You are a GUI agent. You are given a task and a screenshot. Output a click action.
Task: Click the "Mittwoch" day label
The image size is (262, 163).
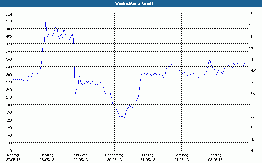(x=81, y=155)
